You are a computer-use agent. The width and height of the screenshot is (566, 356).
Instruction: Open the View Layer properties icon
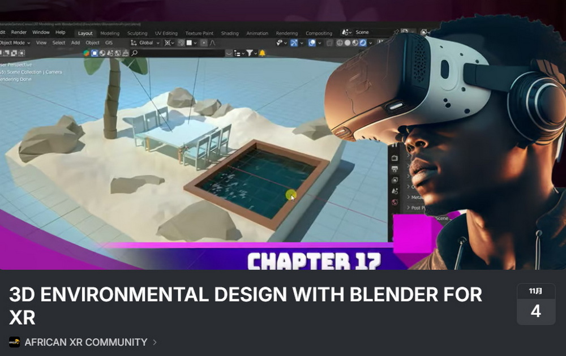[395, 180]
